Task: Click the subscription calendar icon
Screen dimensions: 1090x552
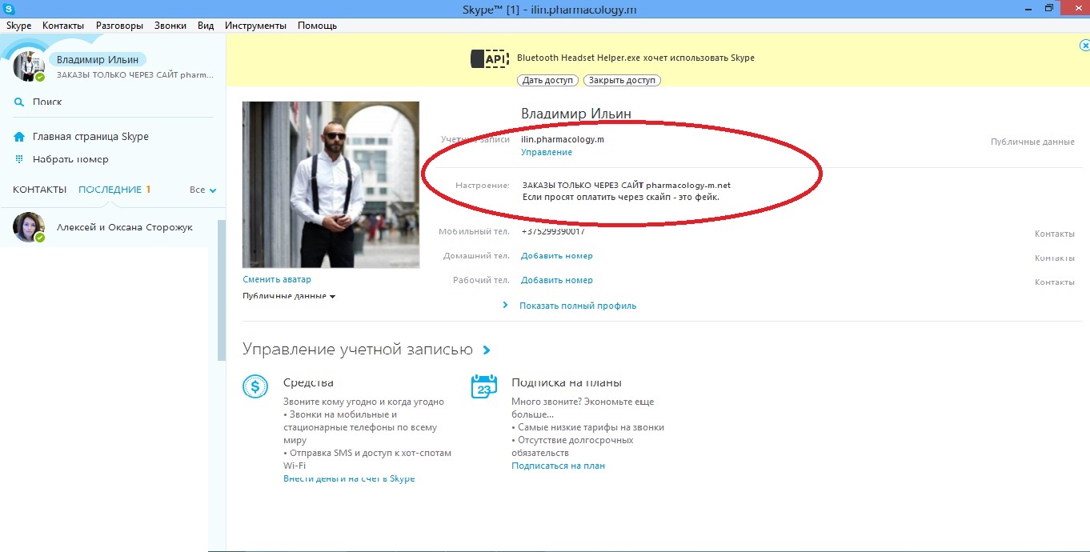Action: pyautogui.click(x=483, y=387)
